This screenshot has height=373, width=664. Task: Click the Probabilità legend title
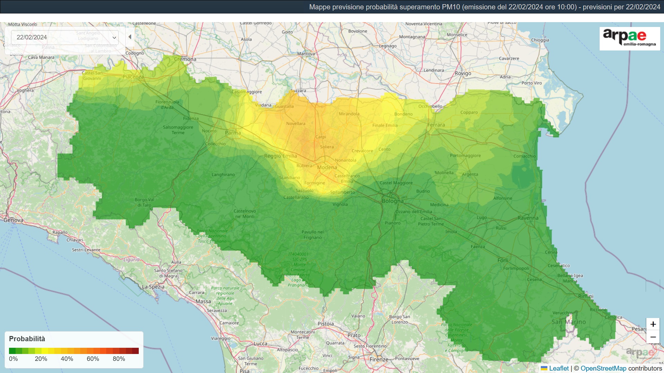click(27, 339)
